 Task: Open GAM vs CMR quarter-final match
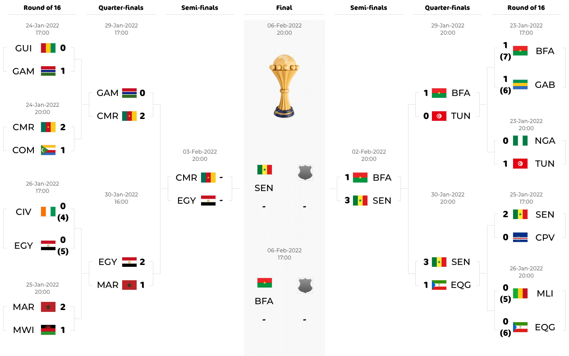121,104
